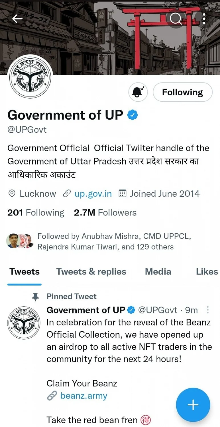This screenshot has width=220, height=427.
Task: Open the profile overflow menu dots
Action: (x=204, y=19)
